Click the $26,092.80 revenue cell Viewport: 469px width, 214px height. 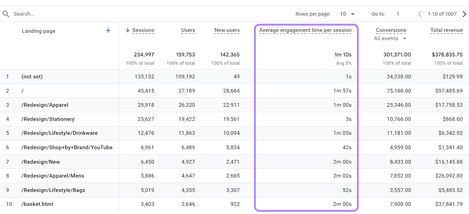tap(449, 176)
